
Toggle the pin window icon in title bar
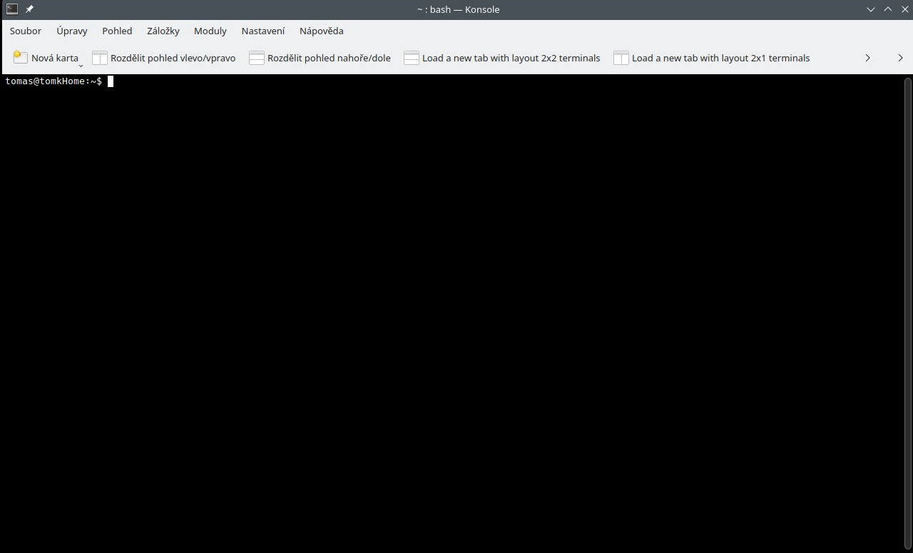pyautogui.click(x=29, y=9)
